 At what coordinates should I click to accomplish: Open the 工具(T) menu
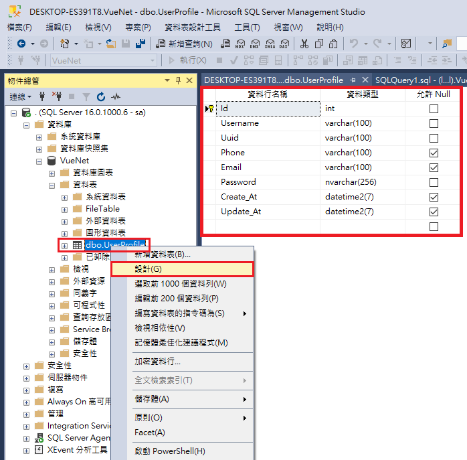click(x=247, y=27)
